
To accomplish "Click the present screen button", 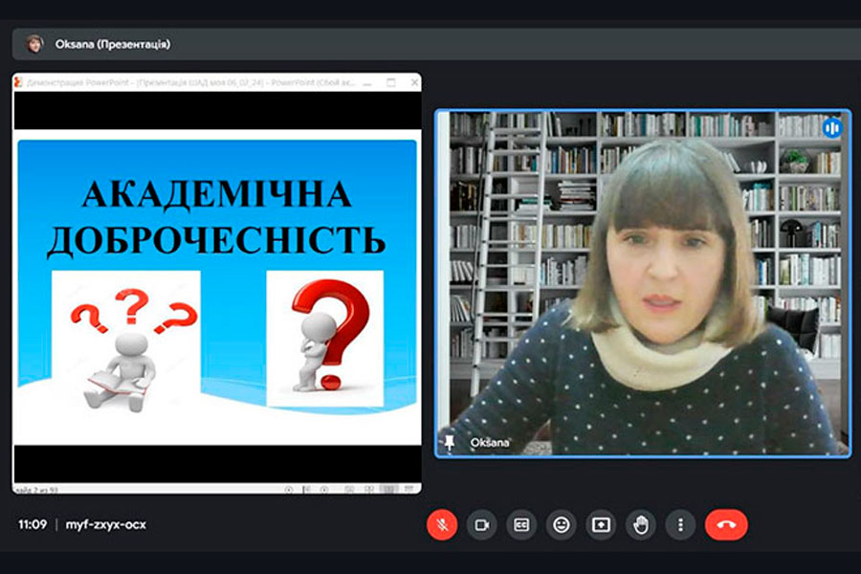I will [601, 525].
